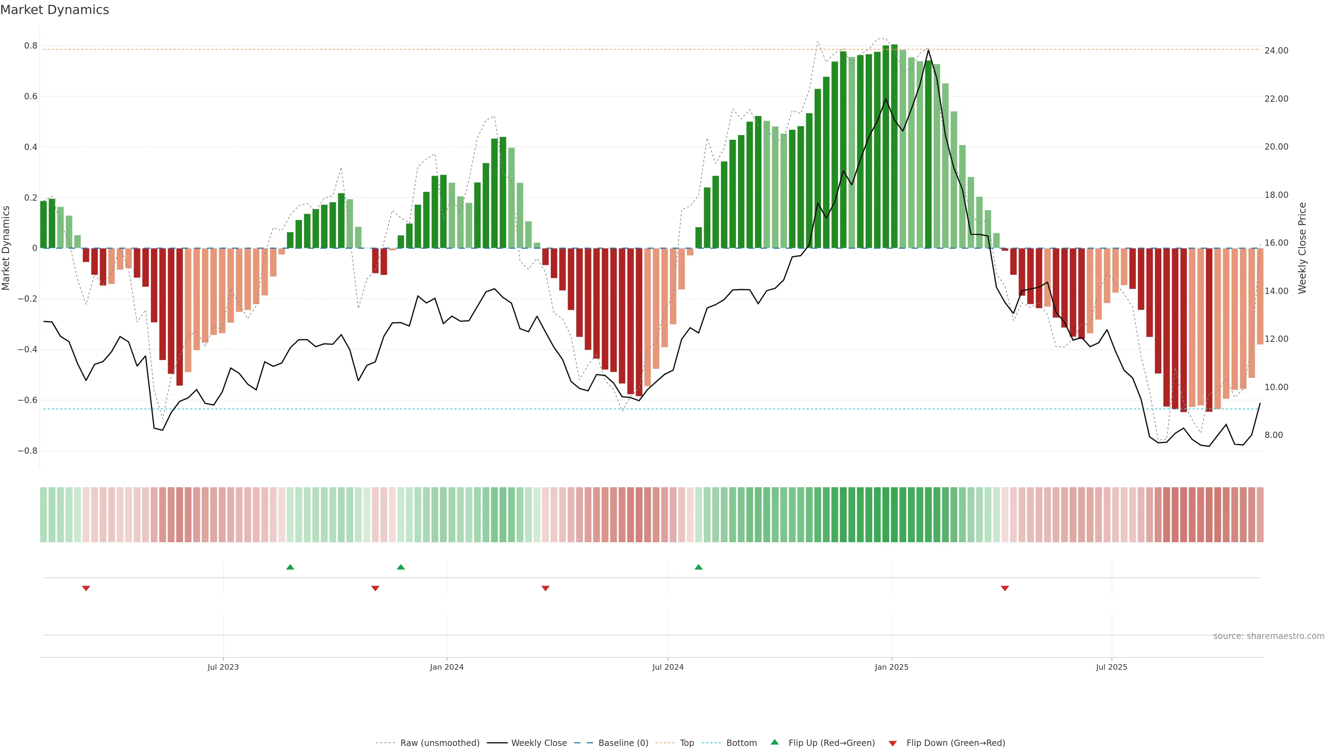Click the green triangle icon in the legend

pyautogui.click(x=775, y=742)
